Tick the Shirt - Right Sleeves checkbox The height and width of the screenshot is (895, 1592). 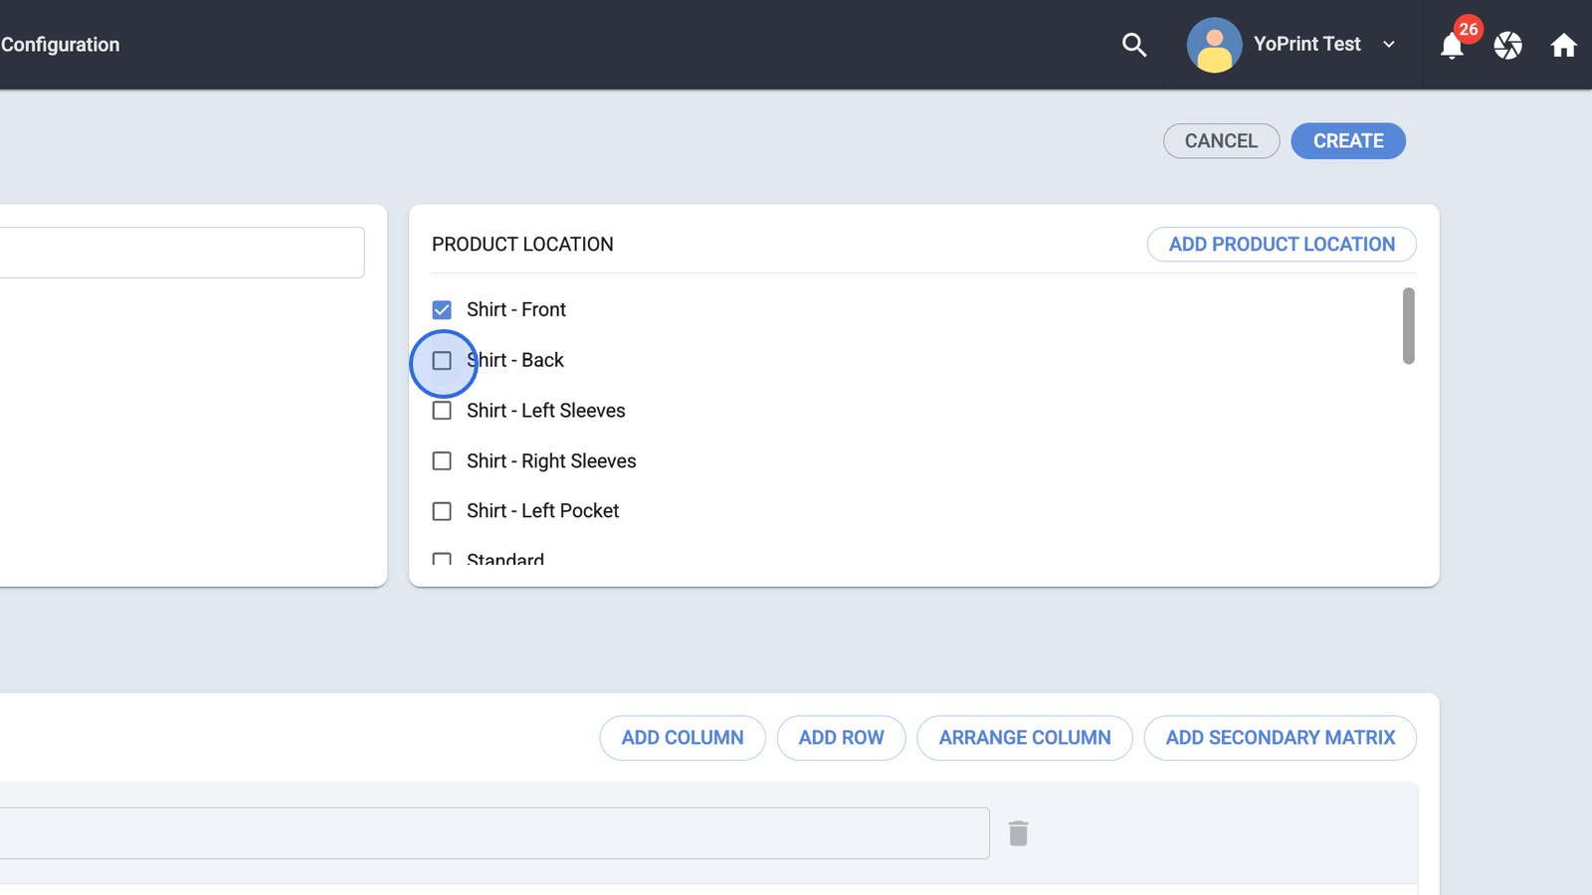click(442, 461)
